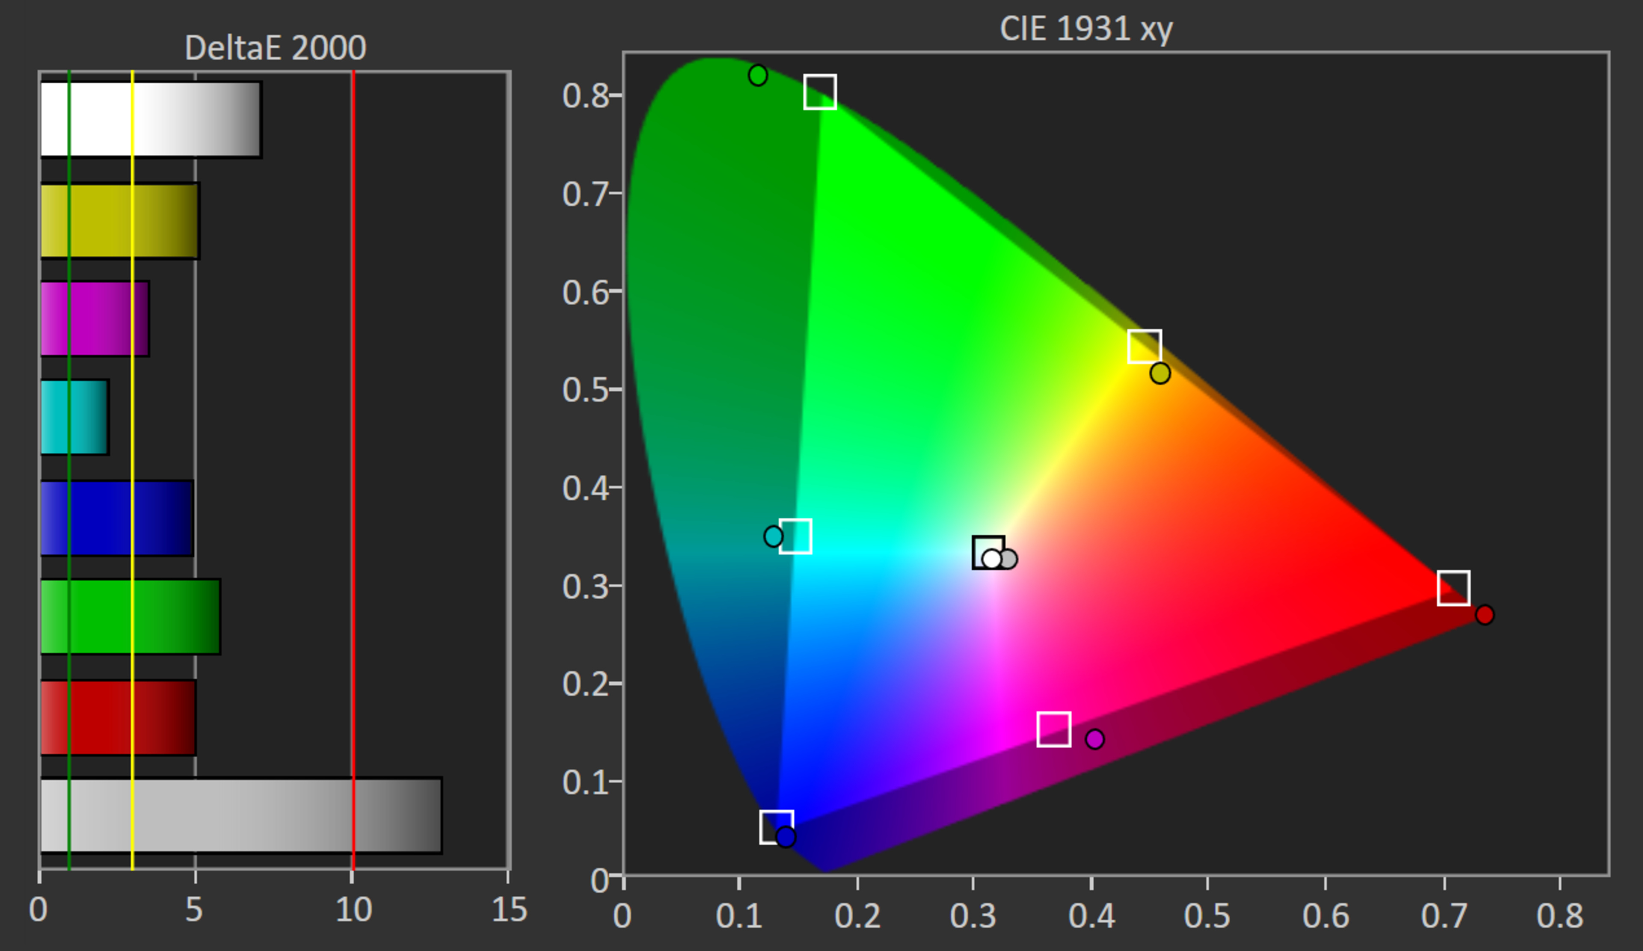Click the magenta target square marker
This screenshot has height=951, width=1643.
click(x=1054, y=729)
